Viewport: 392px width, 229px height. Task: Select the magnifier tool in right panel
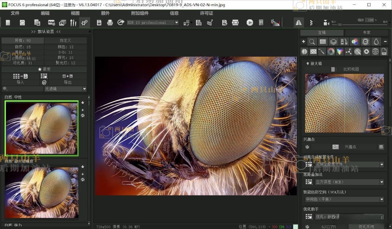click(312, 42)
